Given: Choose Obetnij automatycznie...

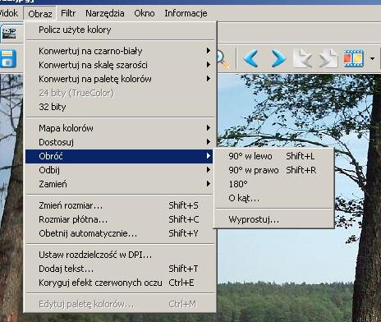Looking at the screenshot, I should pyautogui.click(x=119, y=233).
